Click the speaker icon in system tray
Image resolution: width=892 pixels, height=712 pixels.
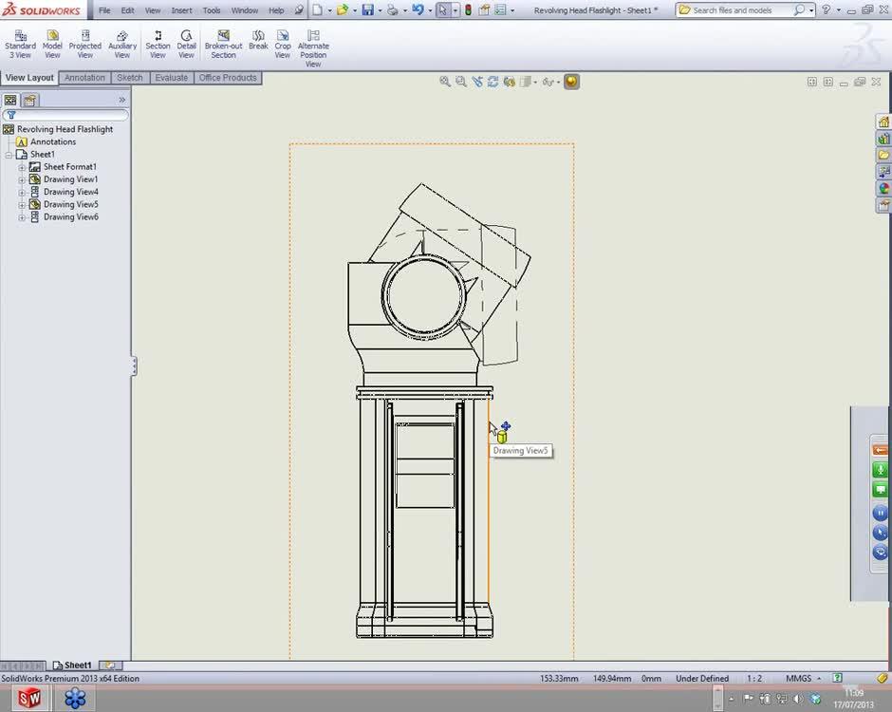click(797, 700)
